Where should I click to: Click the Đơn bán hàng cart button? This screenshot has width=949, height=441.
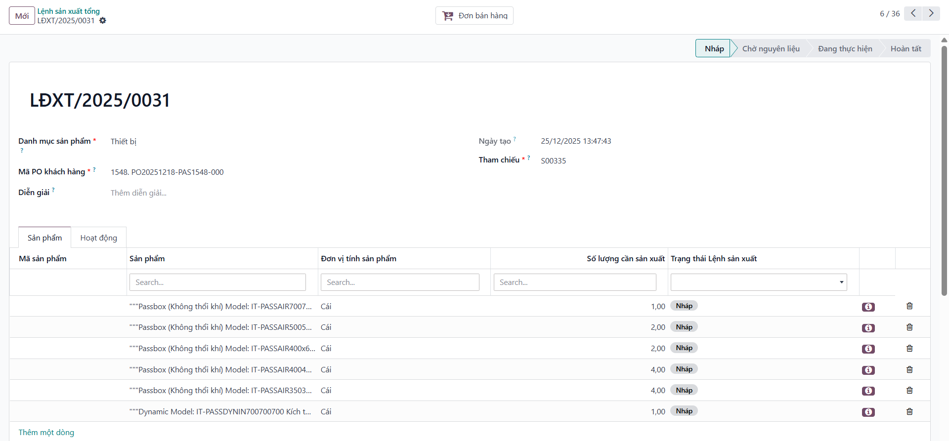(x=474, y=15)
